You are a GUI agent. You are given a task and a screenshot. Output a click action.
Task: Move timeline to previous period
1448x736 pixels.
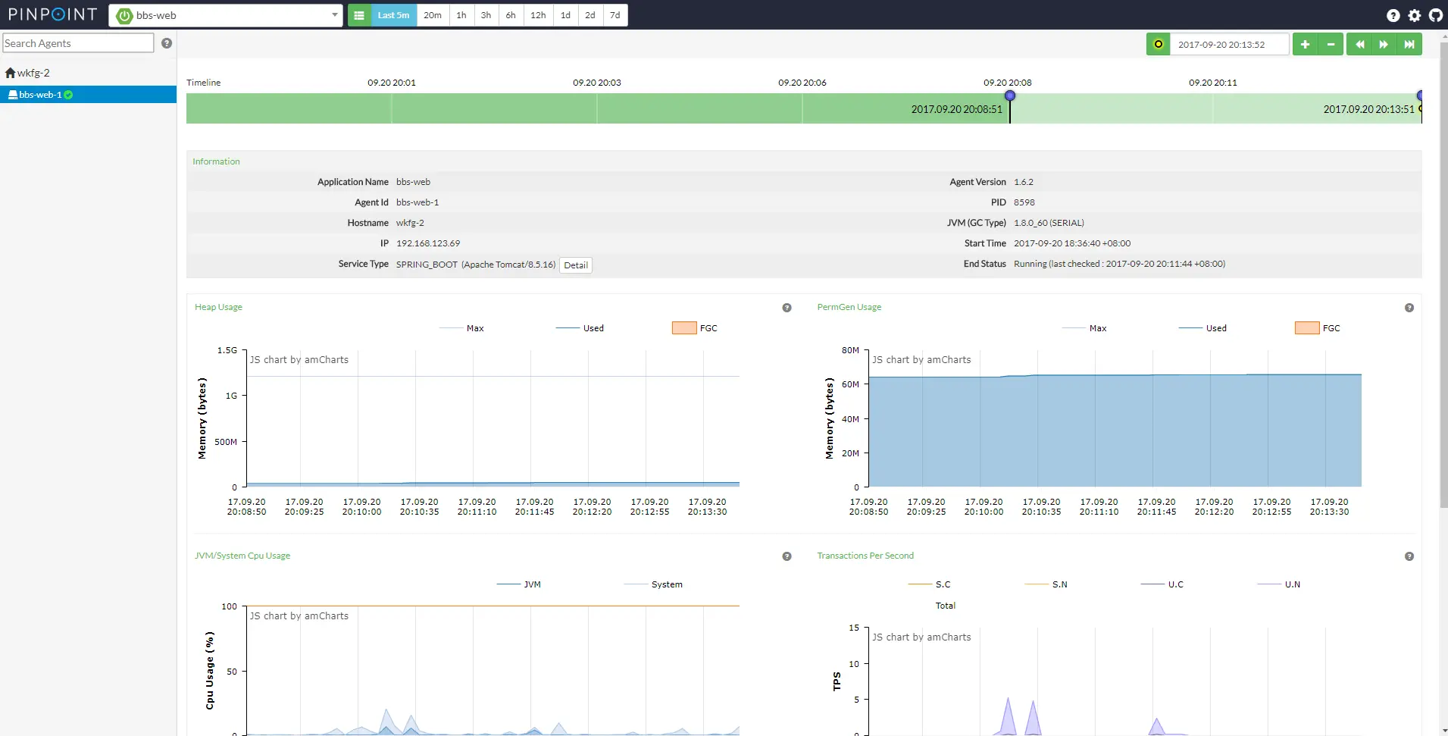coord(1359,44)
